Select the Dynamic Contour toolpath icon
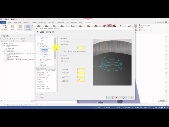The width and height of the screenshot is (169, 127). click(x=5, y=28)
